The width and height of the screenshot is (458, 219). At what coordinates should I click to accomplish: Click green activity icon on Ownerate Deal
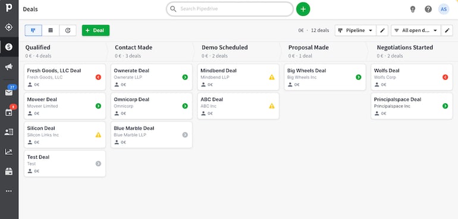pyautogui.click(x=185, y=77)
